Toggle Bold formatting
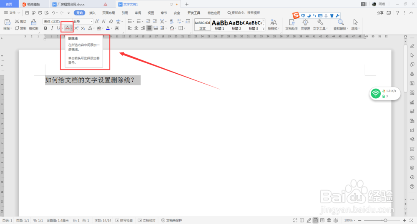 tap(45, 28)
